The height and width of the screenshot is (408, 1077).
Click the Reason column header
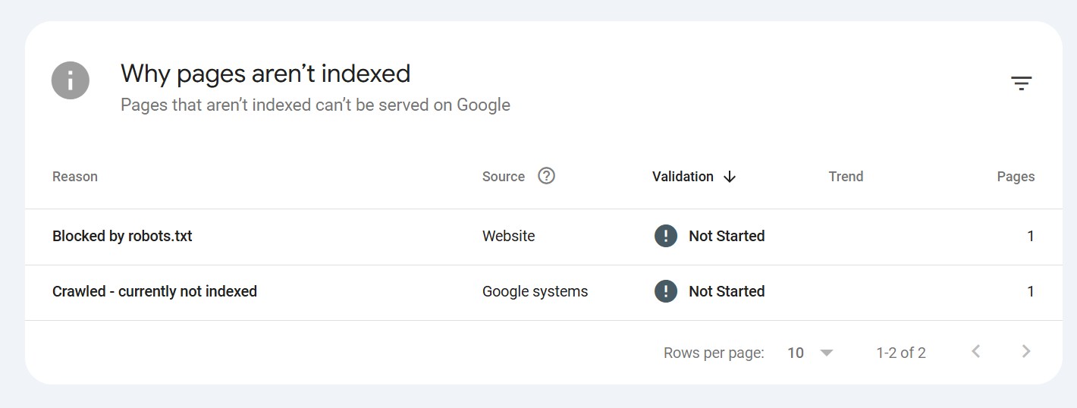coord(75,177)
